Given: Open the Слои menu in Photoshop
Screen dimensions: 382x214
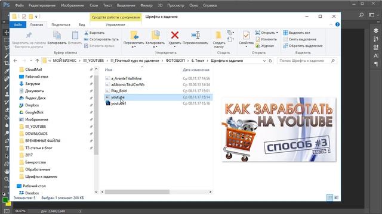Looking at the screenshot, I should [94, 5].
